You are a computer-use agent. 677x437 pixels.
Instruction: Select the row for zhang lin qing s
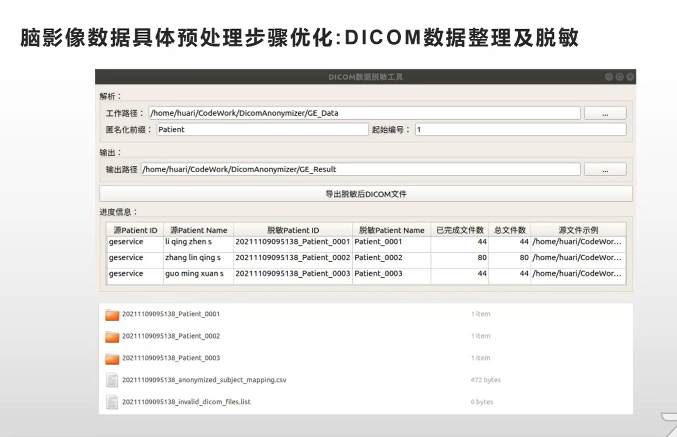(193, 258)
